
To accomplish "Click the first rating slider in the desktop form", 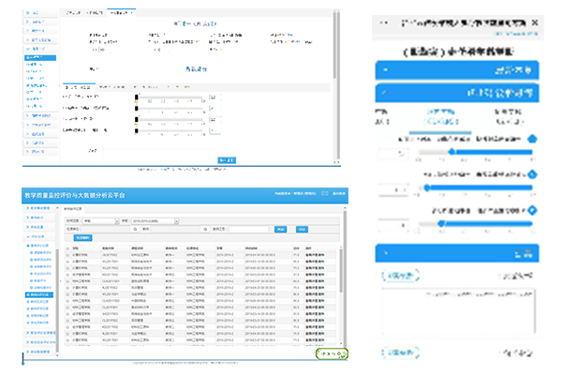I will coord(173,97).
